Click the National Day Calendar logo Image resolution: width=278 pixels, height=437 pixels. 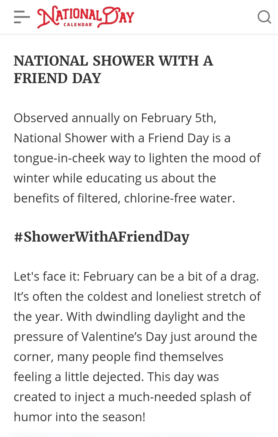pyautogui.click(x=85, y=16)
